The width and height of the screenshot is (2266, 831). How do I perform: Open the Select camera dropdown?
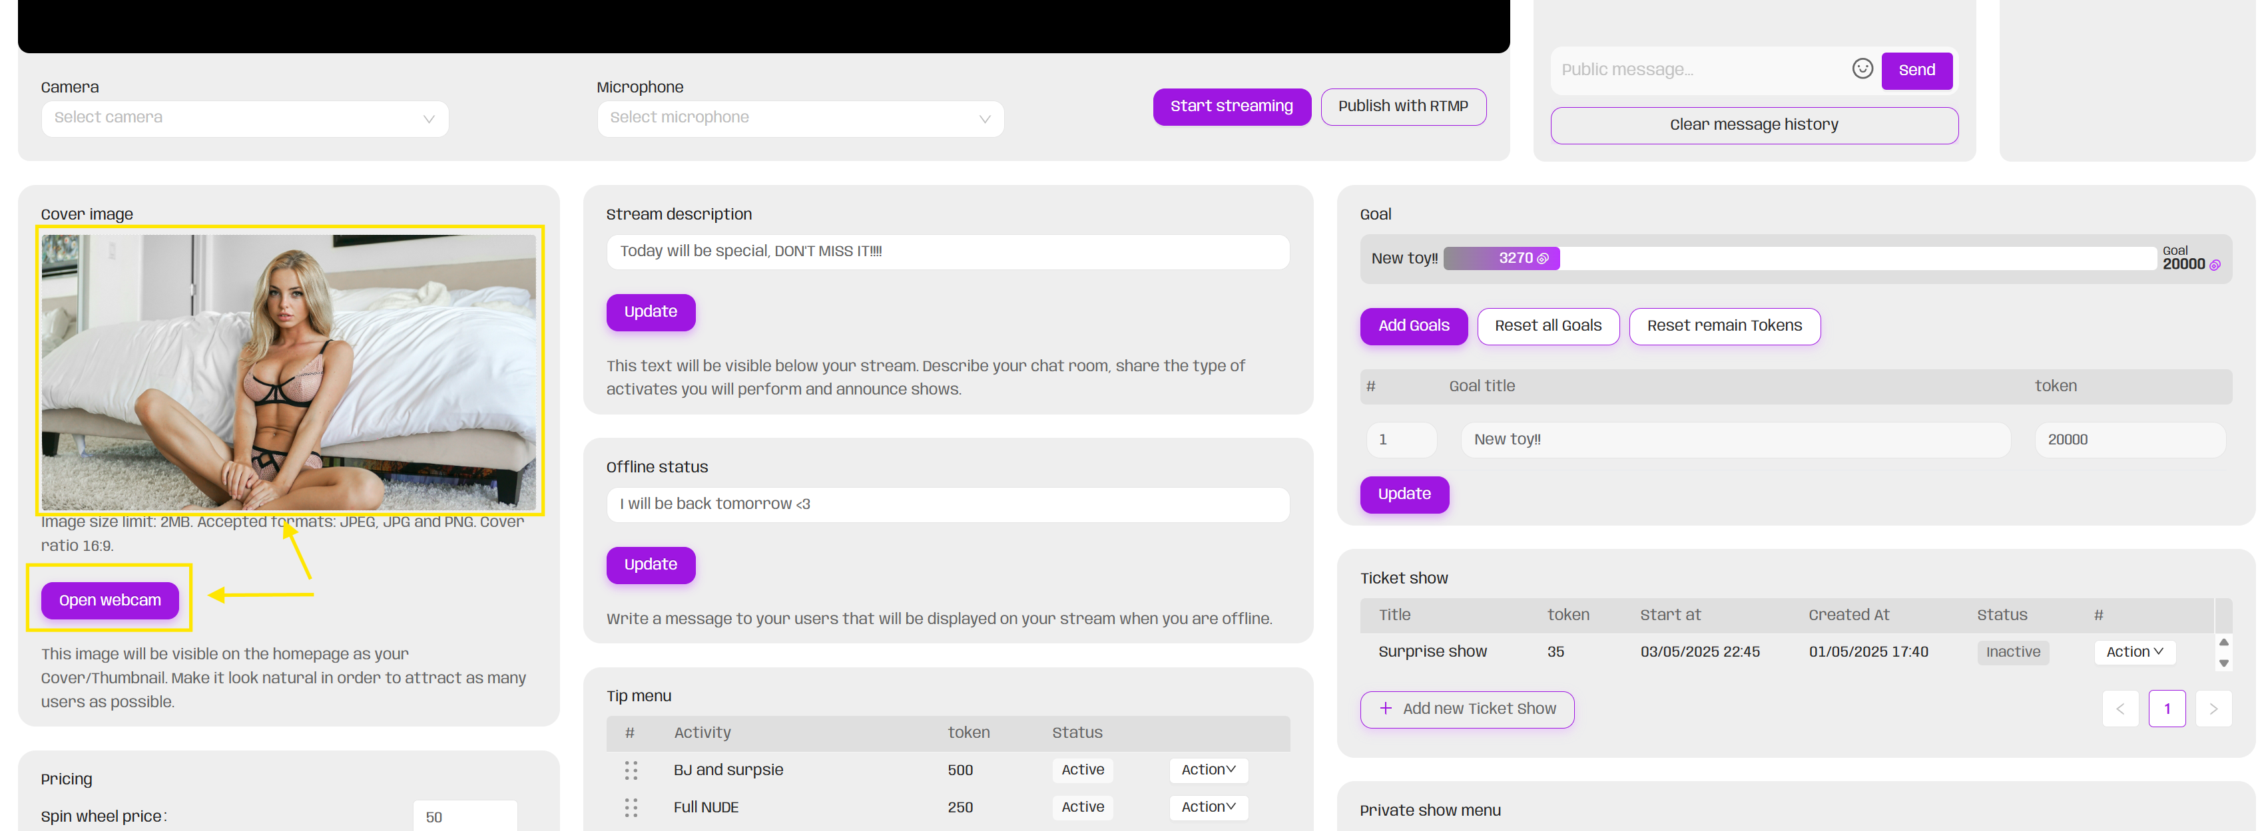(244, 118)
